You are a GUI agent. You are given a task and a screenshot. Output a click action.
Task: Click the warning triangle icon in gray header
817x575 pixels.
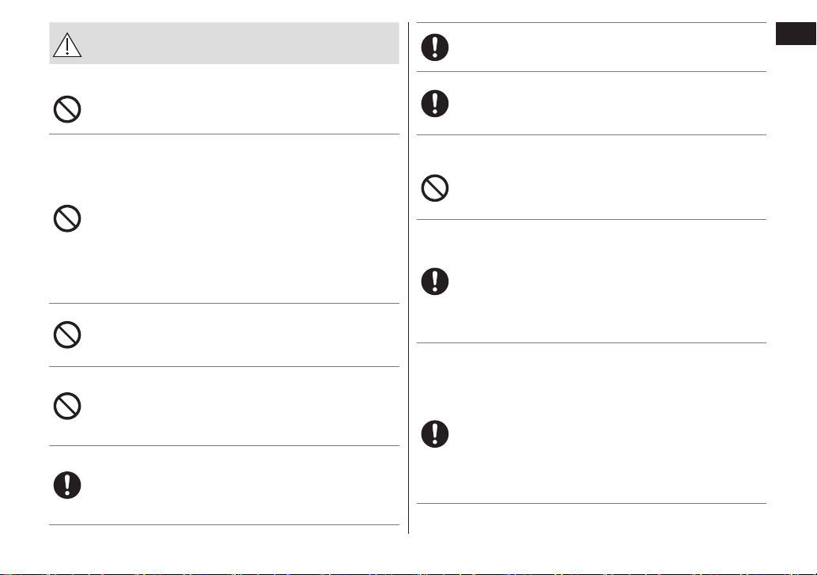tap(67, 45)
